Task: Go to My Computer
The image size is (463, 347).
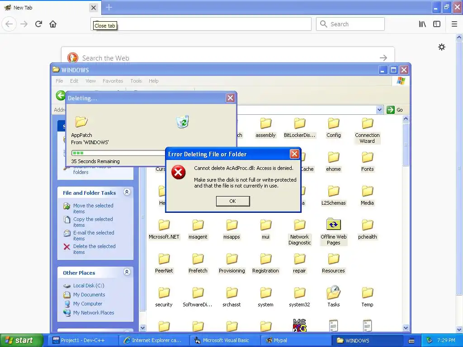Action: pyautogui.click(x=83, y=304)
